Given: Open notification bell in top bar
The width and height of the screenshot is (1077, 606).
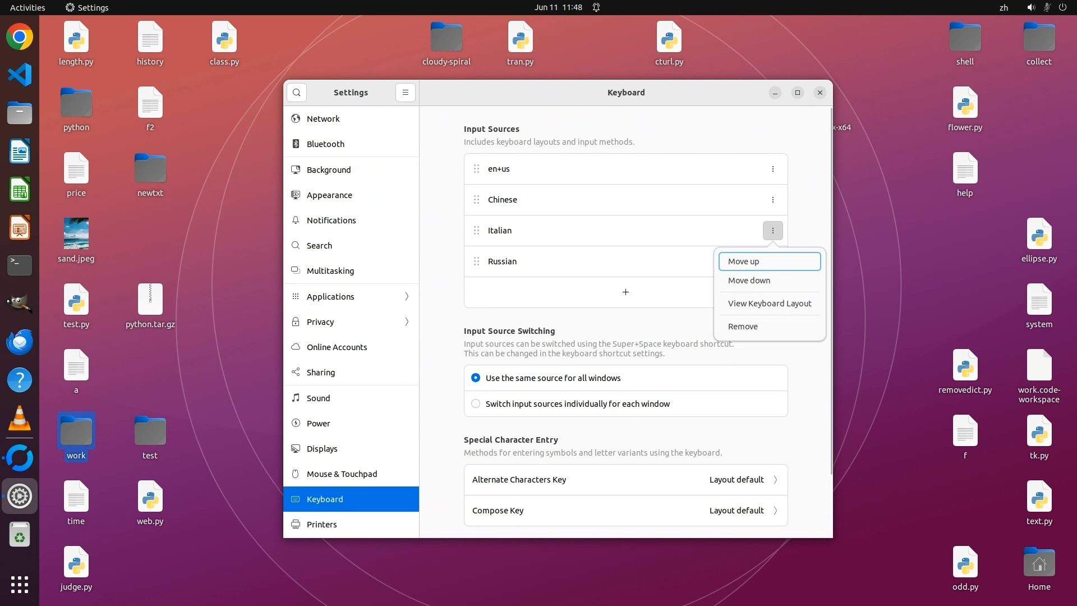Looking at the screenshot, I should (596, 7).
